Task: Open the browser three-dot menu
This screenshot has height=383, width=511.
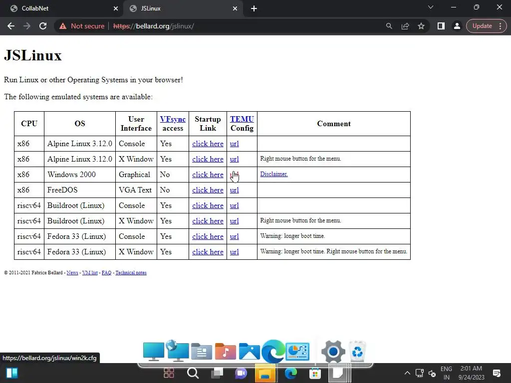Action: [500, 26]
